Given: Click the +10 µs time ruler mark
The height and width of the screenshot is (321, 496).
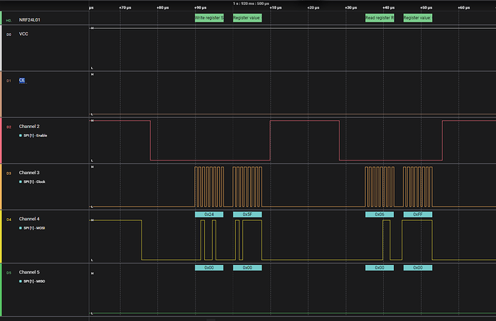Looking at the screenshot, I should 275,8.
